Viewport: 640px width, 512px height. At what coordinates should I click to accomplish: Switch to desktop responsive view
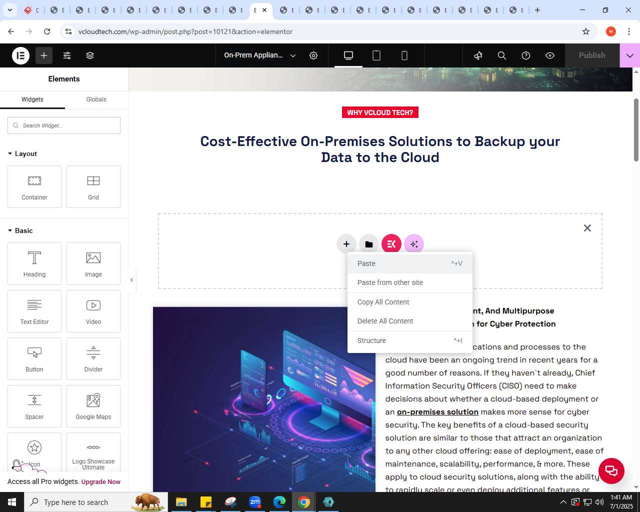(348, 55)
